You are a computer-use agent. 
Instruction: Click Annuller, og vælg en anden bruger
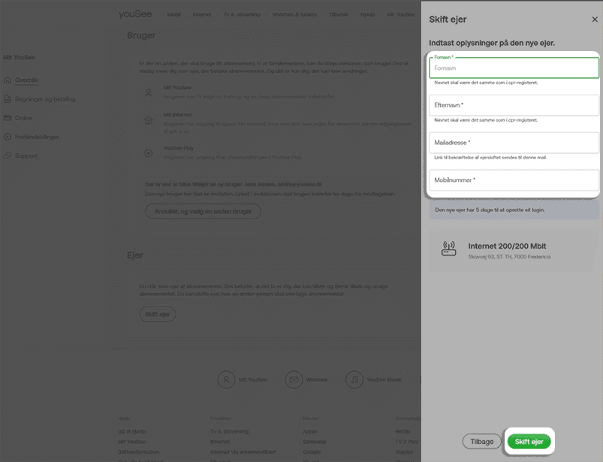pos(203,211)
